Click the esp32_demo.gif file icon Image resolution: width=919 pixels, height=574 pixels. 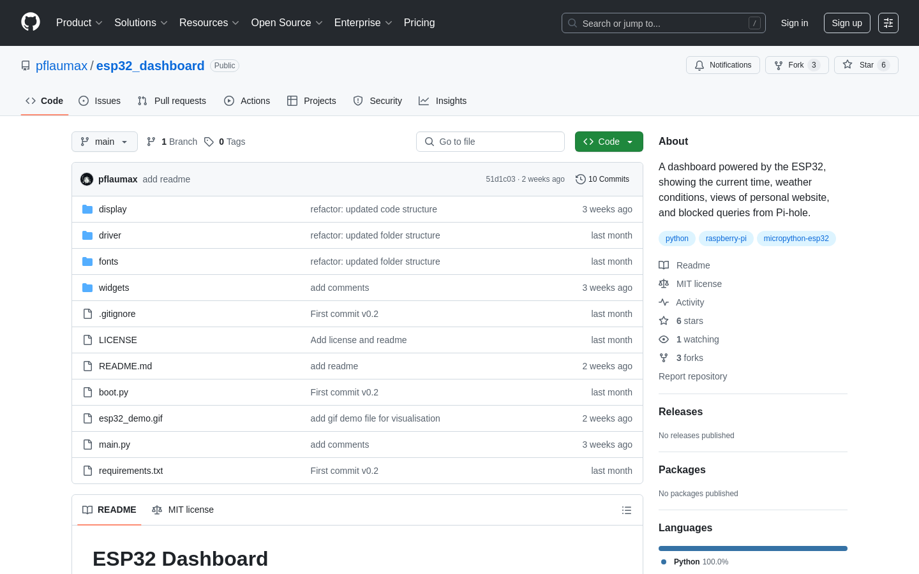pyautogui.click(x=87, y=418)
